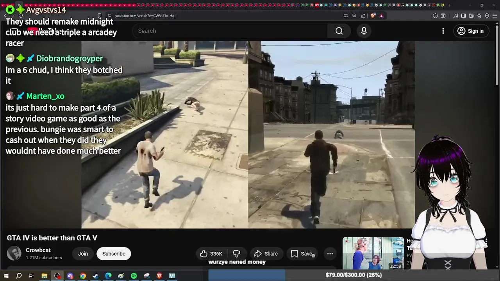This screenshot has width=500, height=281.
Task: Open the browser extensions puzzle icon
Action: (436, 16)
